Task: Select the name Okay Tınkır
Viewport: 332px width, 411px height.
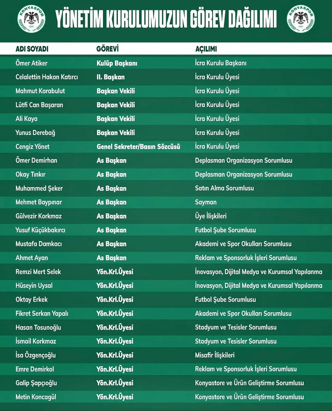Action: click(x=30, y=174)
